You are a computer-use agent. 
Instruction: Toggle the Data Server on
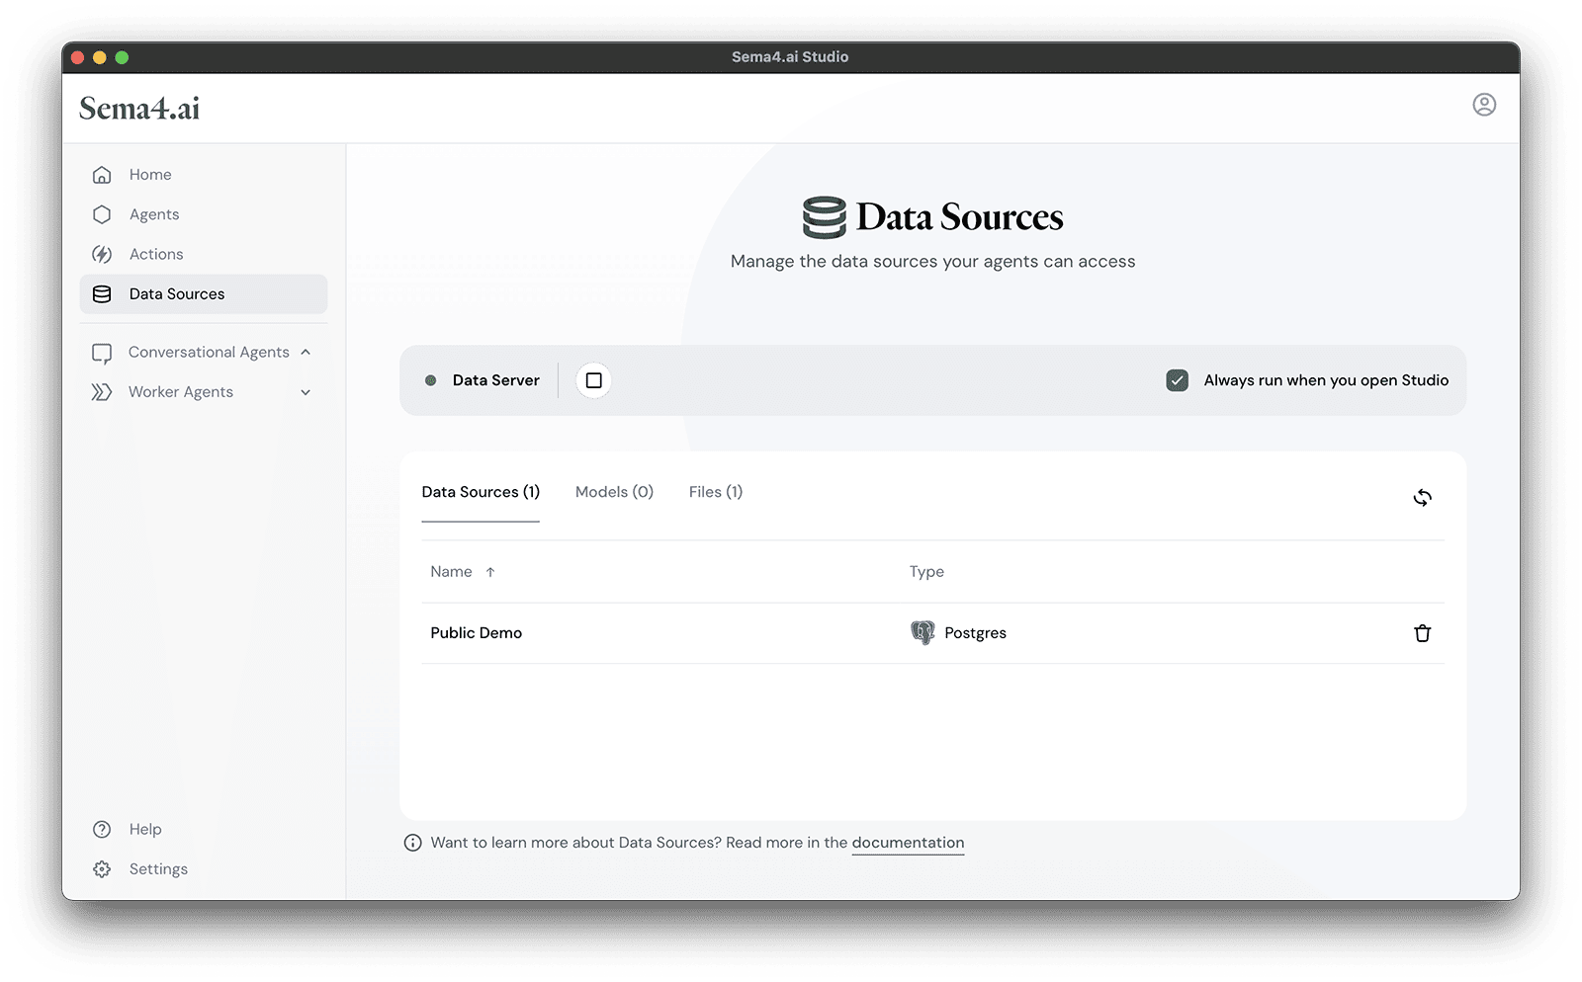pyautogui.click(x=593, y=380)
